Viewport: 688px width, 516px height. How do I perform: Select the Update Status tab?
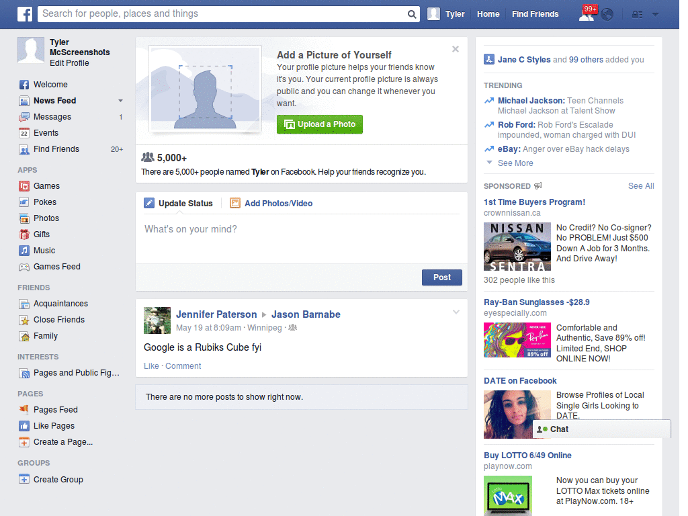coord(185,203)
